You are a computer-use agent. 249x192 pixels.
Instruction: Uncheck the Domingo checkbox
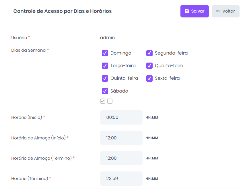click(x=105, y=53)
